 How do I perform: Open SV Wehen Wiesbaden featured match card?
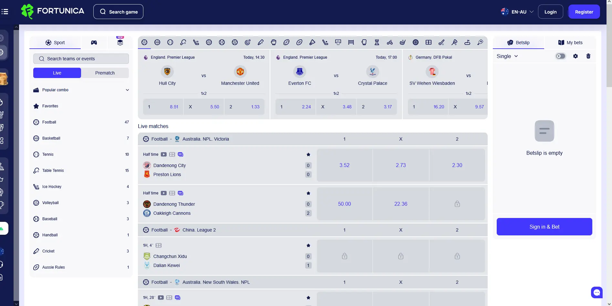point(446,84)
